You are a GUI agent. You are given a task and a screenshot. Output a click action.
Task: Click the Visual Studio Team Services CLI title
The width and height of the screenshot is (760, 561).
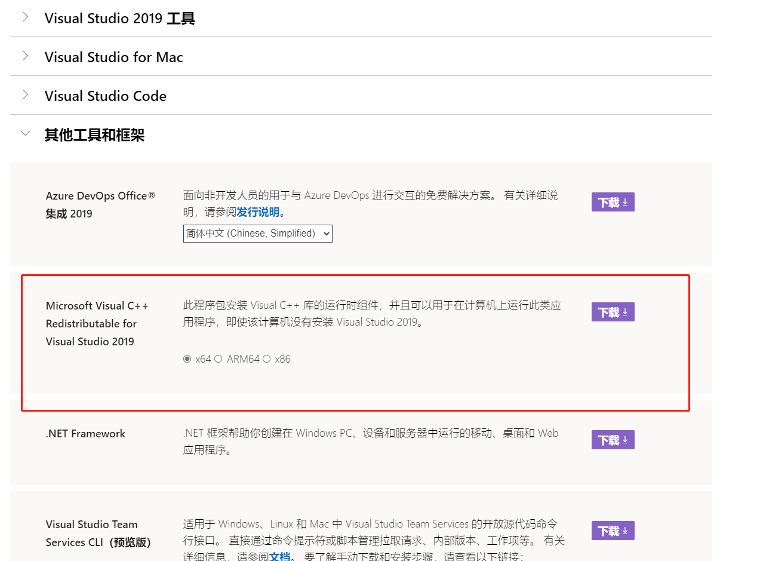click(x=99, y=533)
